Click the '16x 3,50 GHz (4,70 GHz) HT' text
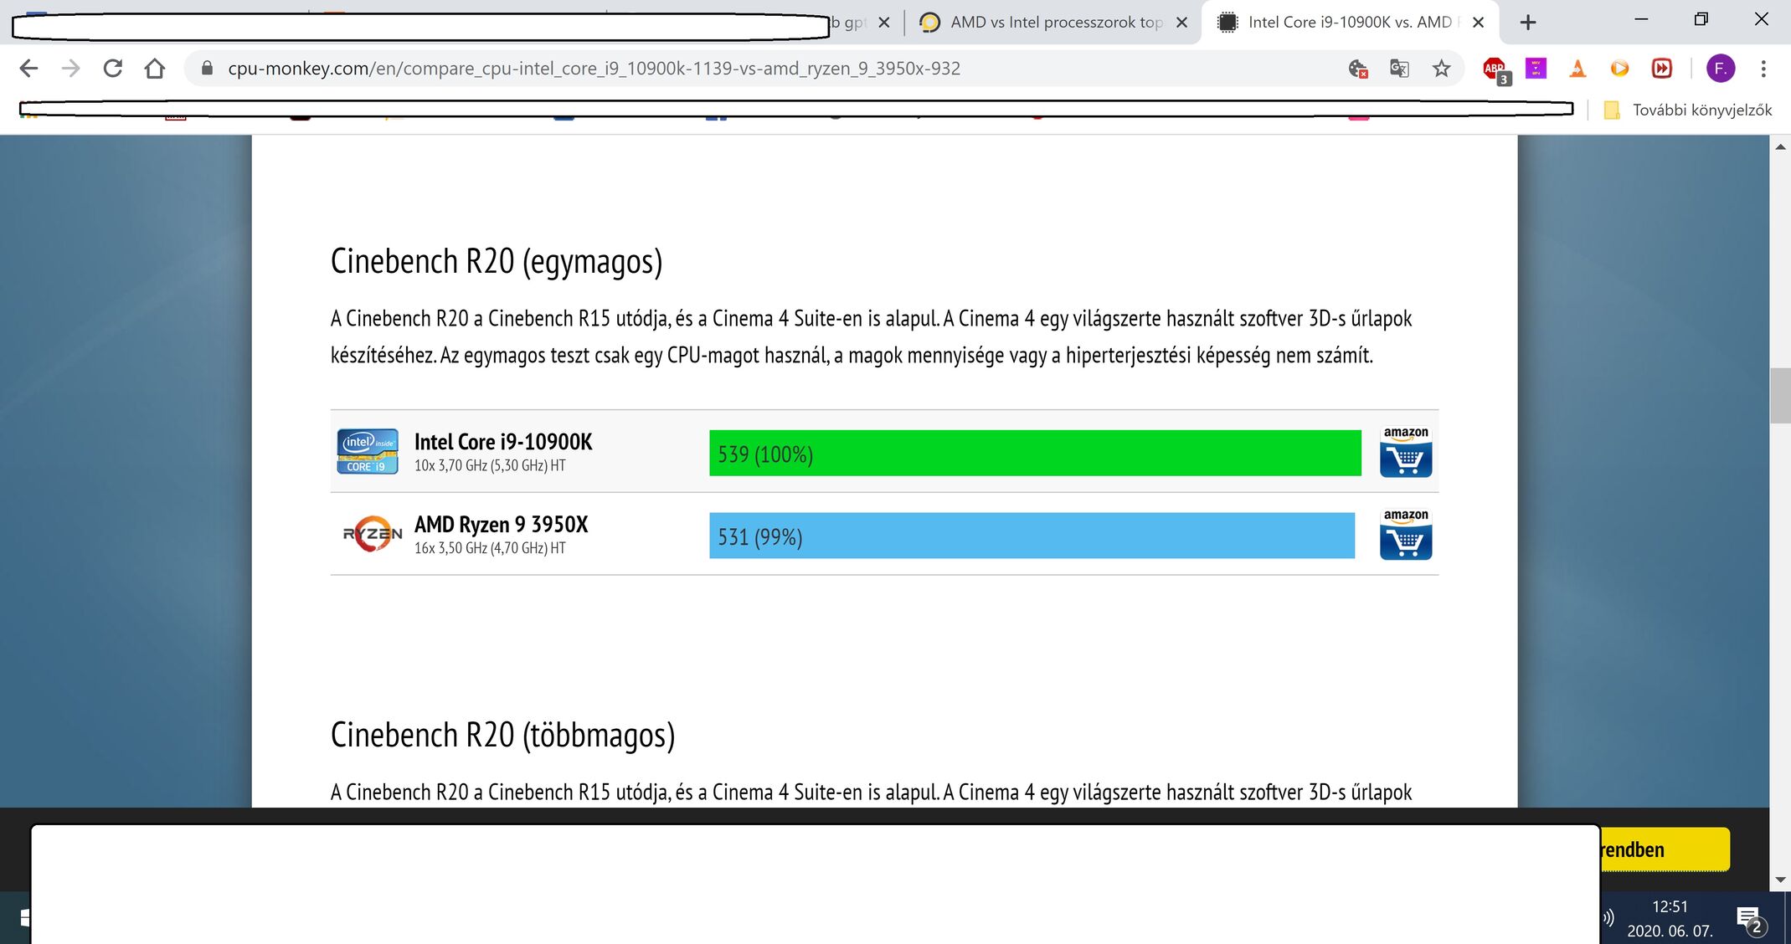The width and height of the screenshot is (1791, 944). click(490, 549)
